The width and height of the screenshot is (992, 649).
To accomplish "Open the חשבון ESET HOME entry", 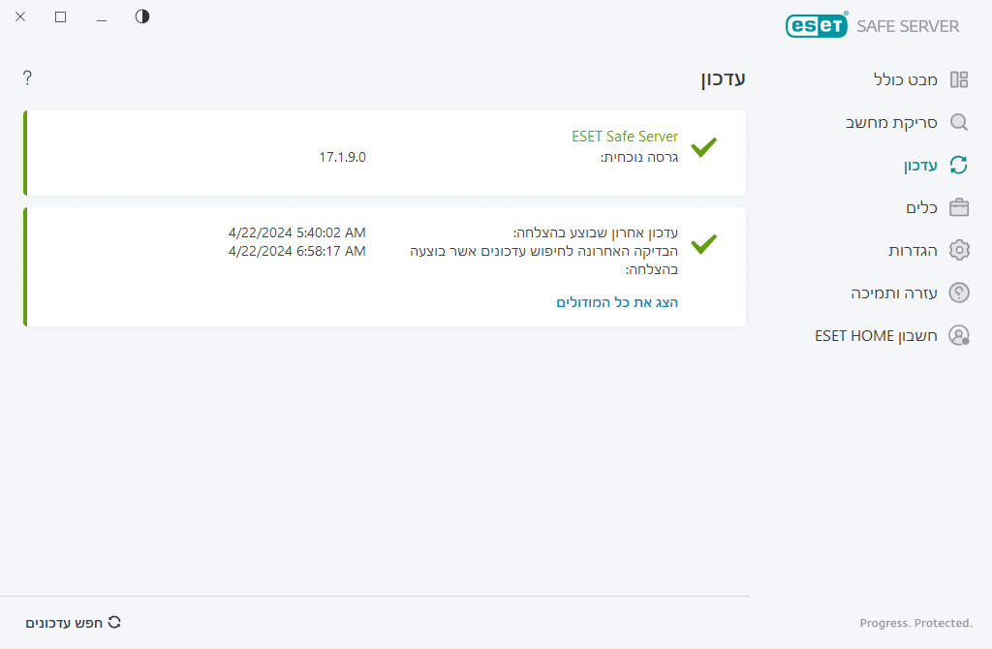I will [876, 335].
